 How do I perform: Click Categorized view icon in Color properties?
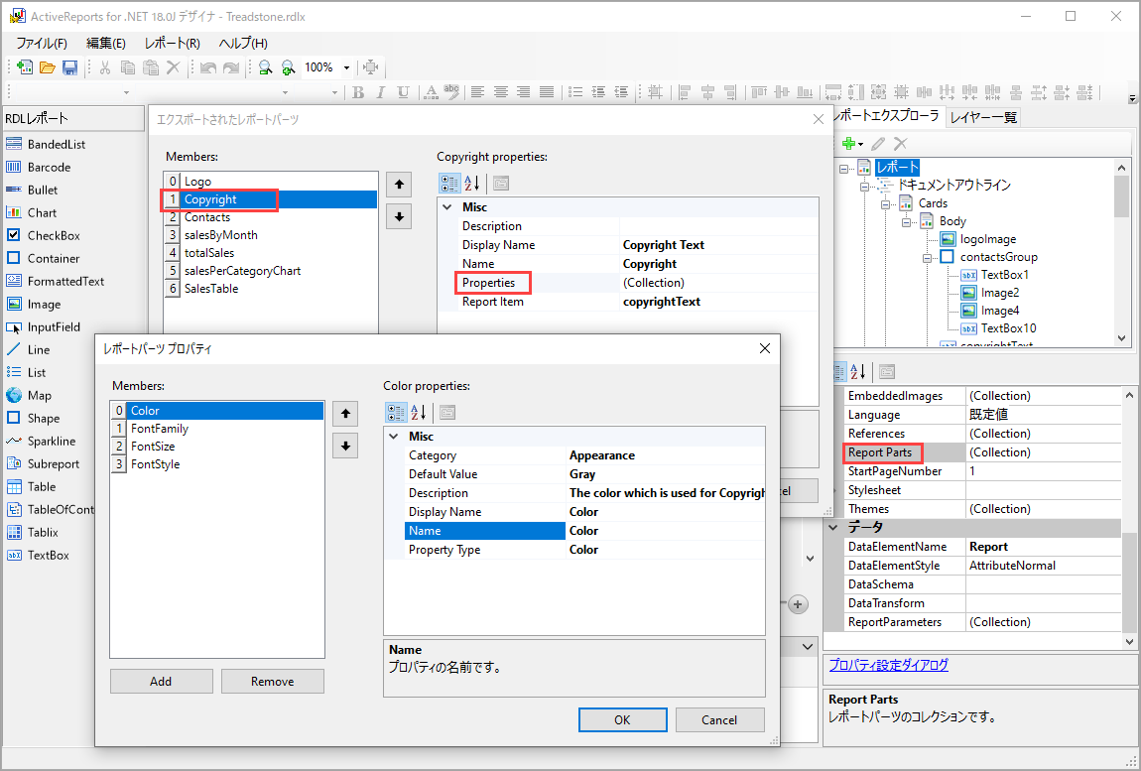click(x=397, y=413)
